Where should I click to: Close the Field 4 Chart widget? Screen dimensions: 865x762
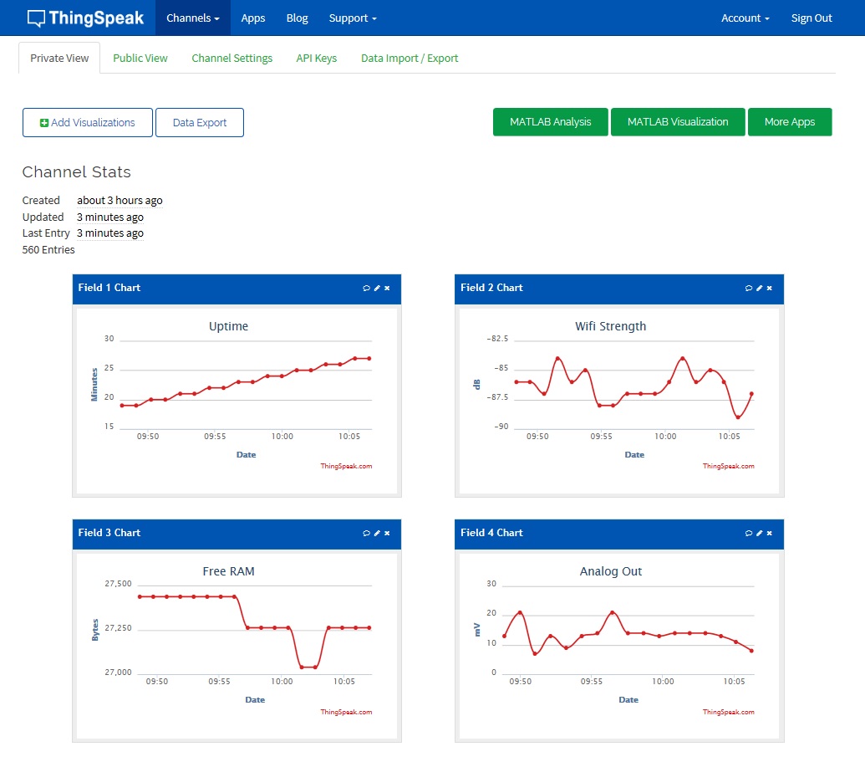(770, 534)
